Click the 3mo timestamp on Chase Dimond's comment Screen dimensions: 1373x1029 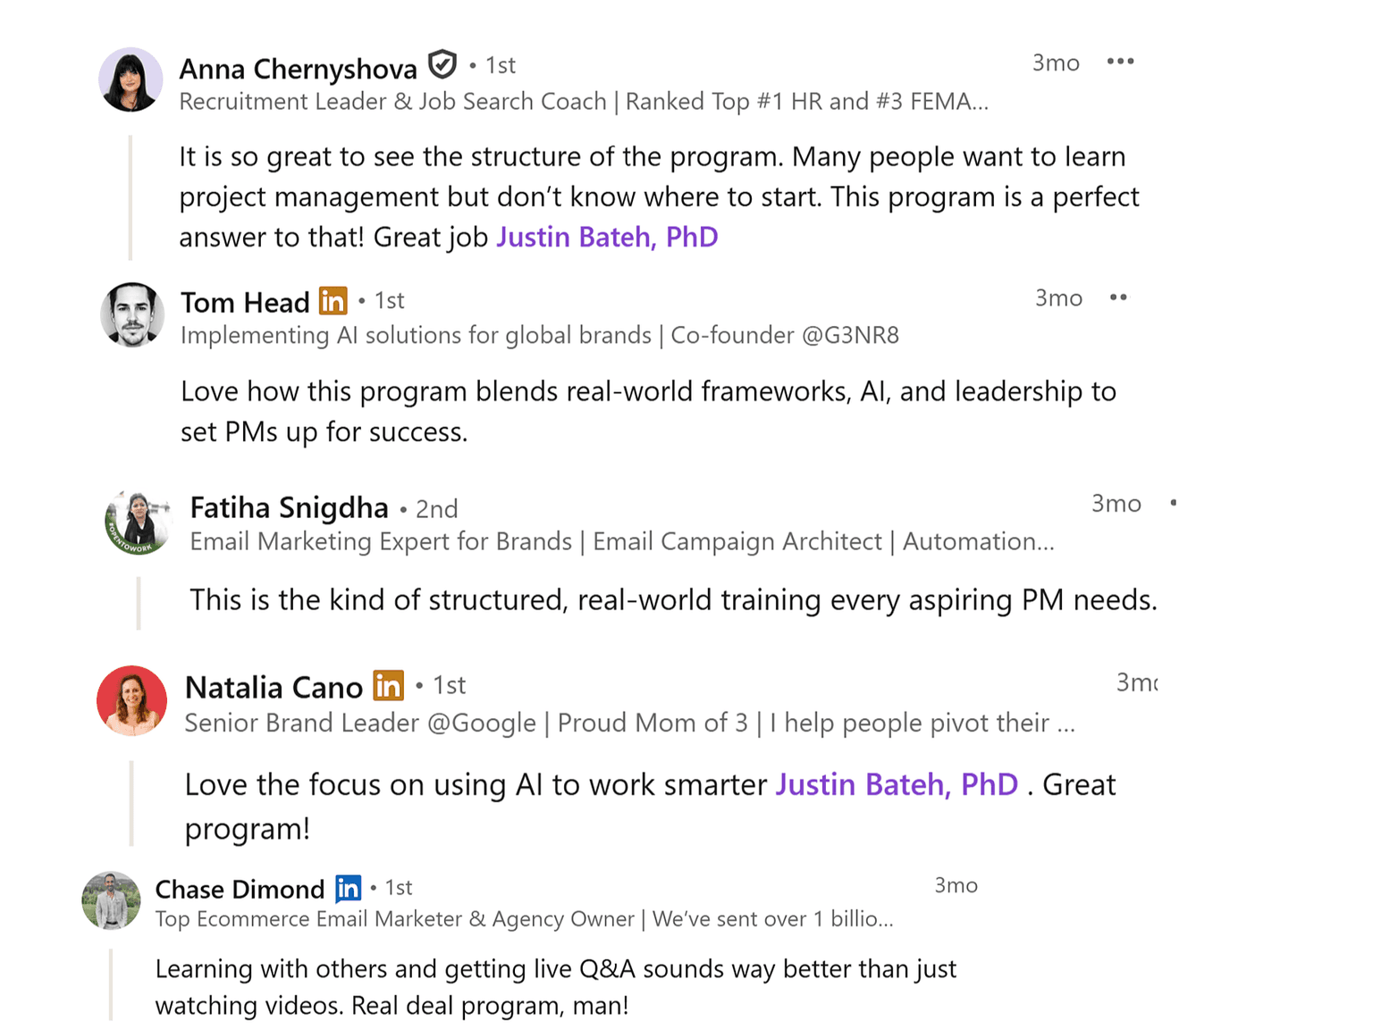(x=956, y=885)
